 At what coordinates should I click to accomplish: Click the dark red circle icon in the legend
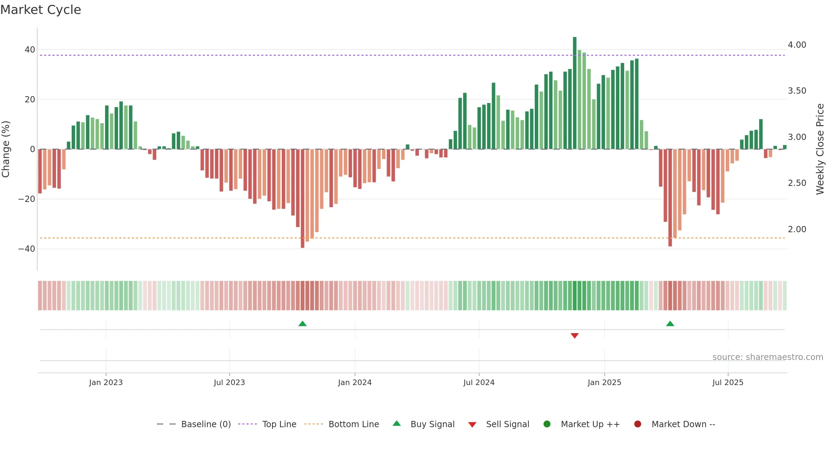pos(638,424)
